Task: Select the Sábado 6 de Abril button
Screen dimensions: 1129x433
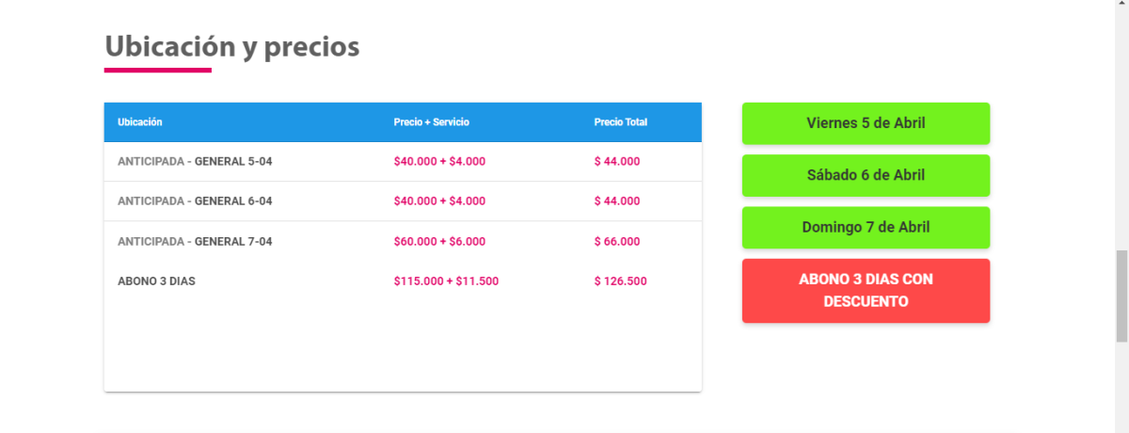Action: coord(866,175)
